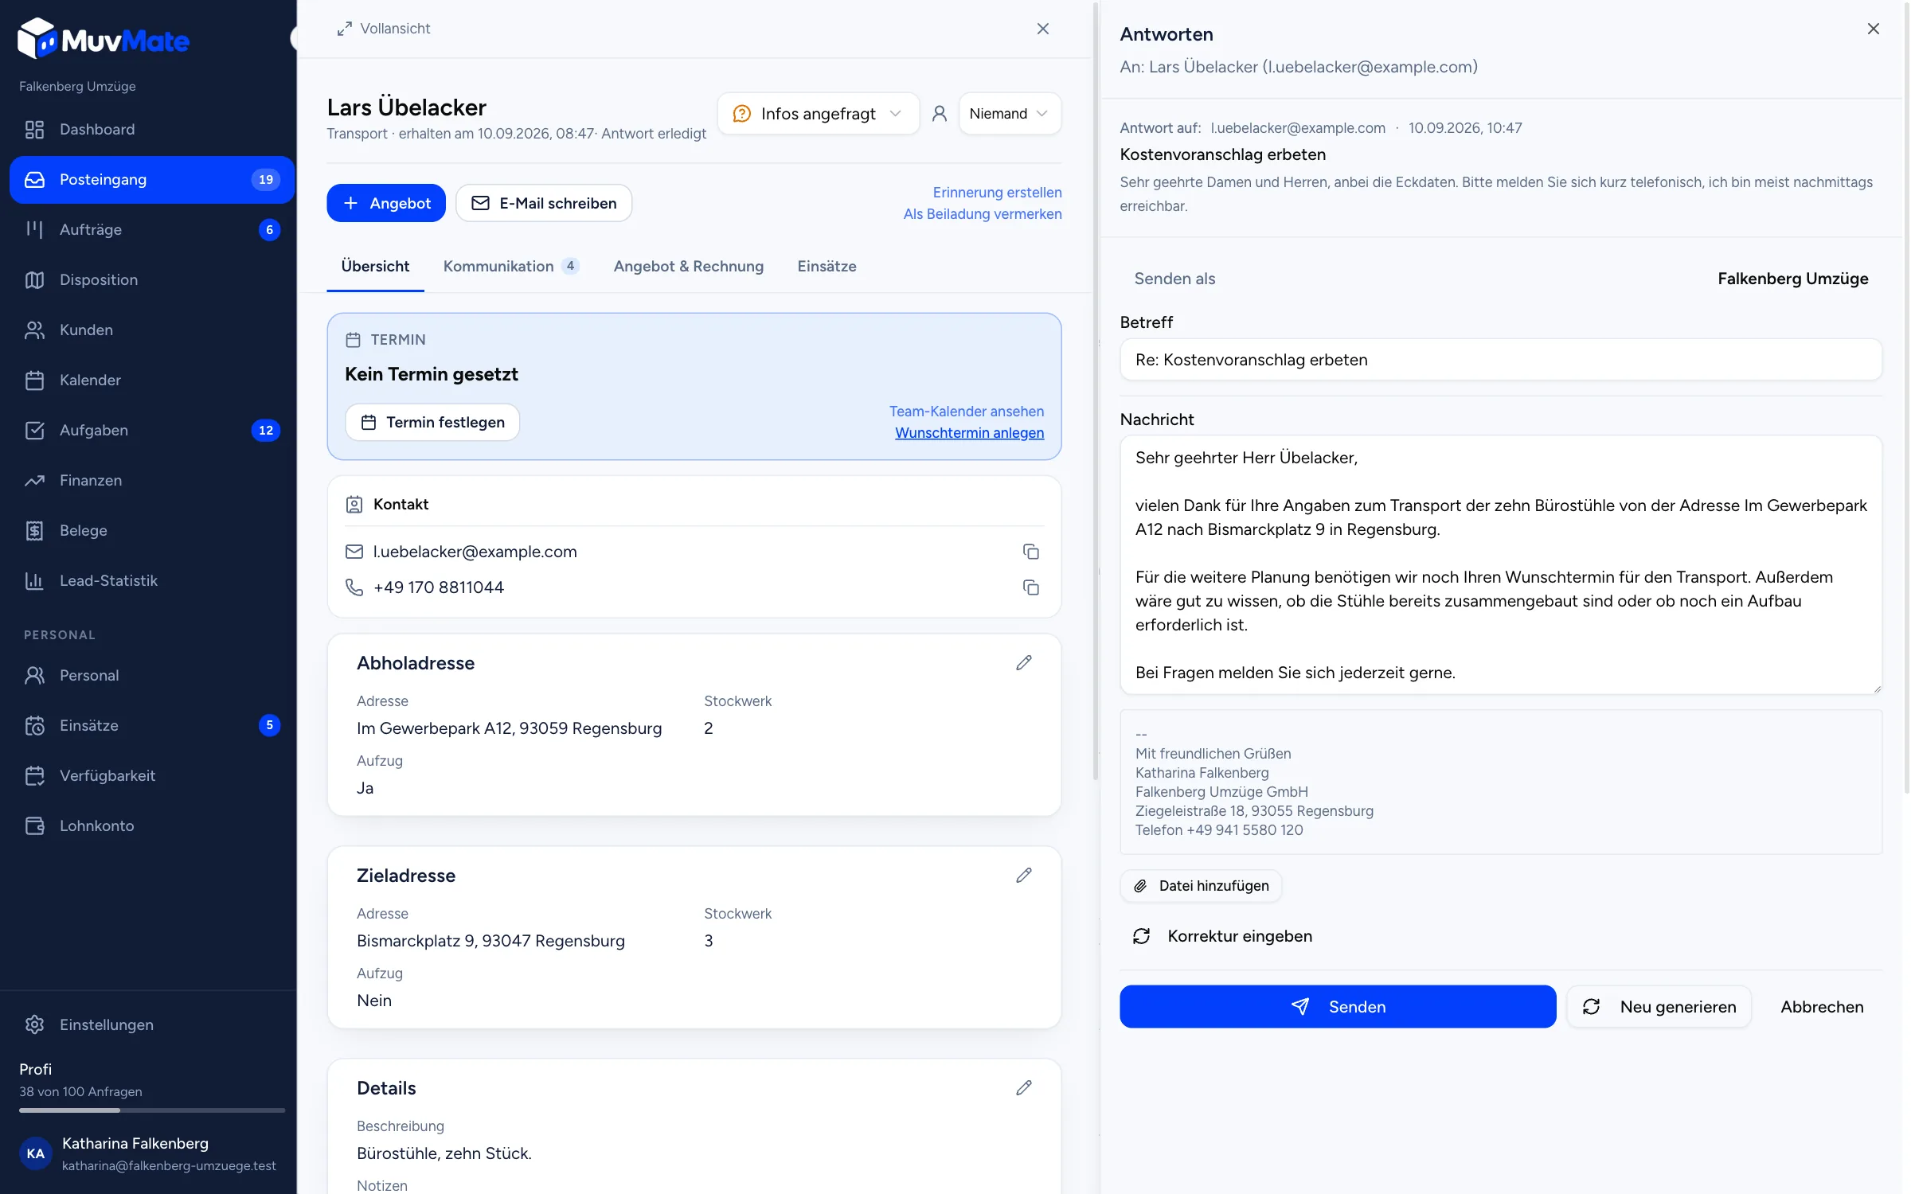The height and width of the screenshot is (1194, 1911).
Task: Select the Übersicht tab
Action: pos(375,266)
